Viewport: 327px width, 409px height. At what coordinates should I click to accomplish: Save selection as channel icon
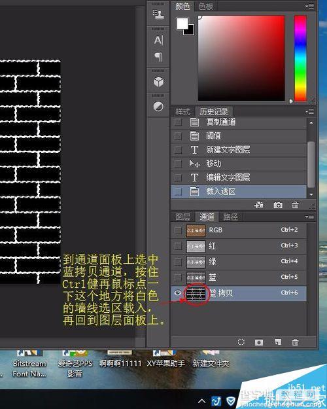(x=259, y=342)
